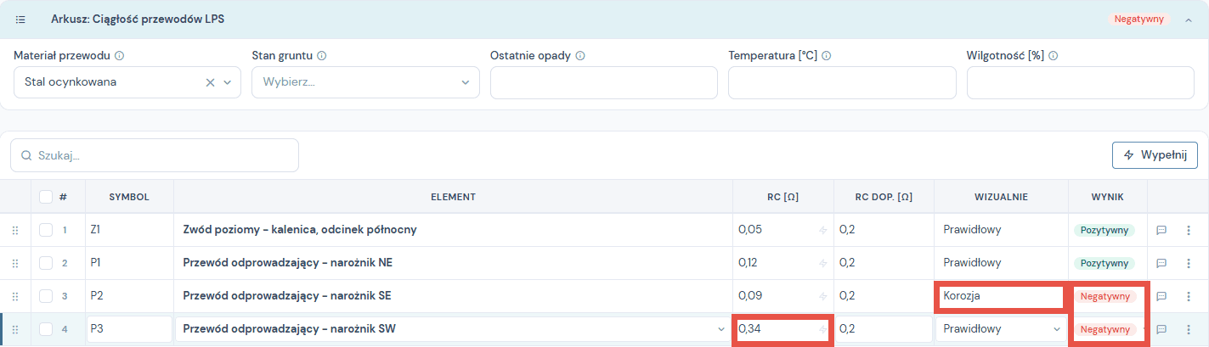Screen dimensions: 1209x347
Task: Open the Stan gruntu dropdown
Action: coord(365,82)
